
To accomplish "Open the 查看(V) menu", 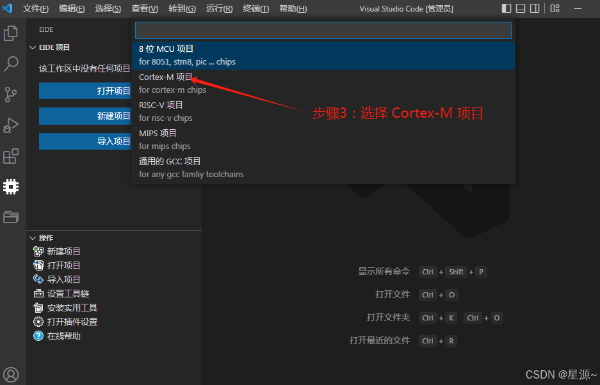I will (x=145, y=8).
